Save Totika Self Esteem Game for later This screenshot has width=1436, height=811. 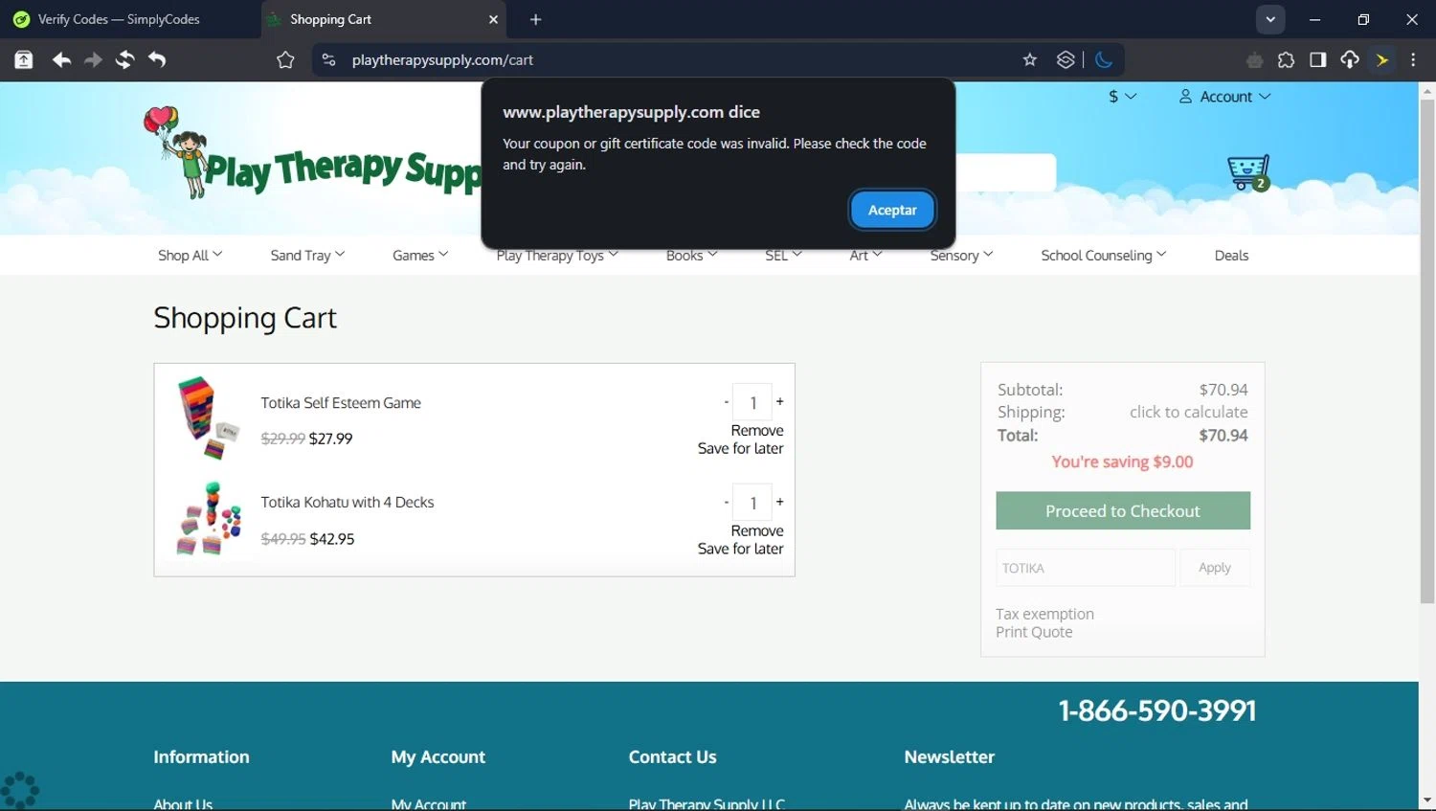pyautogui.click(x=740, y=448)
